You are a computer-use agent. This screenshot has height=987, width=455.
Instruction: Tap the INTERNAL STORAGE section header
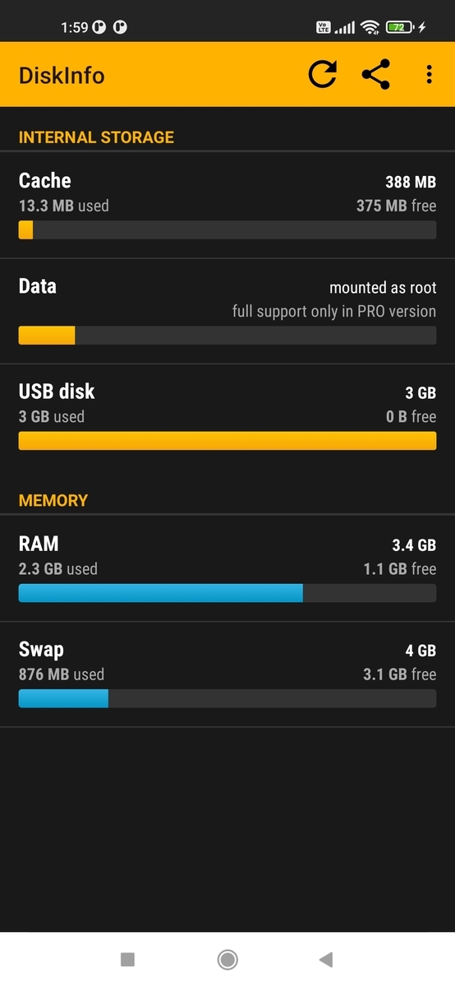click(96, 137)
